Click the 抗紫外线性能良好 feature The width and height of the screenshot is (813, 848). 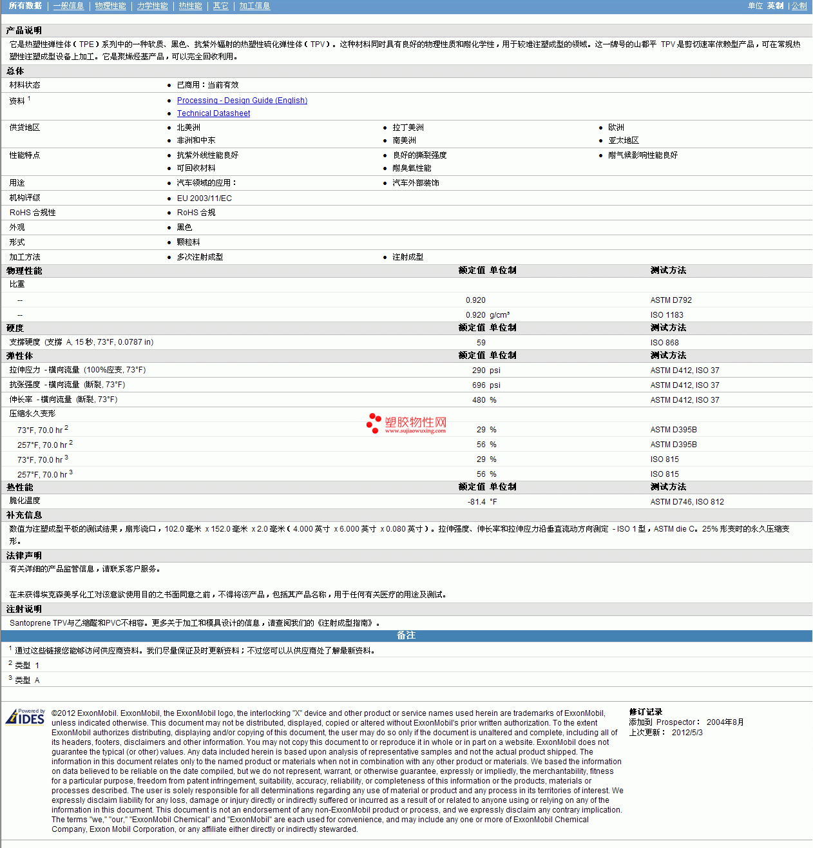(207, 155)
